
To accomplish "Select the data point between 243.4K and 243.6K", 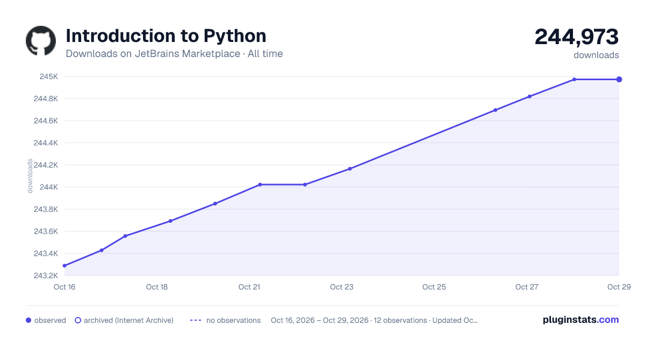I will 125,236.
